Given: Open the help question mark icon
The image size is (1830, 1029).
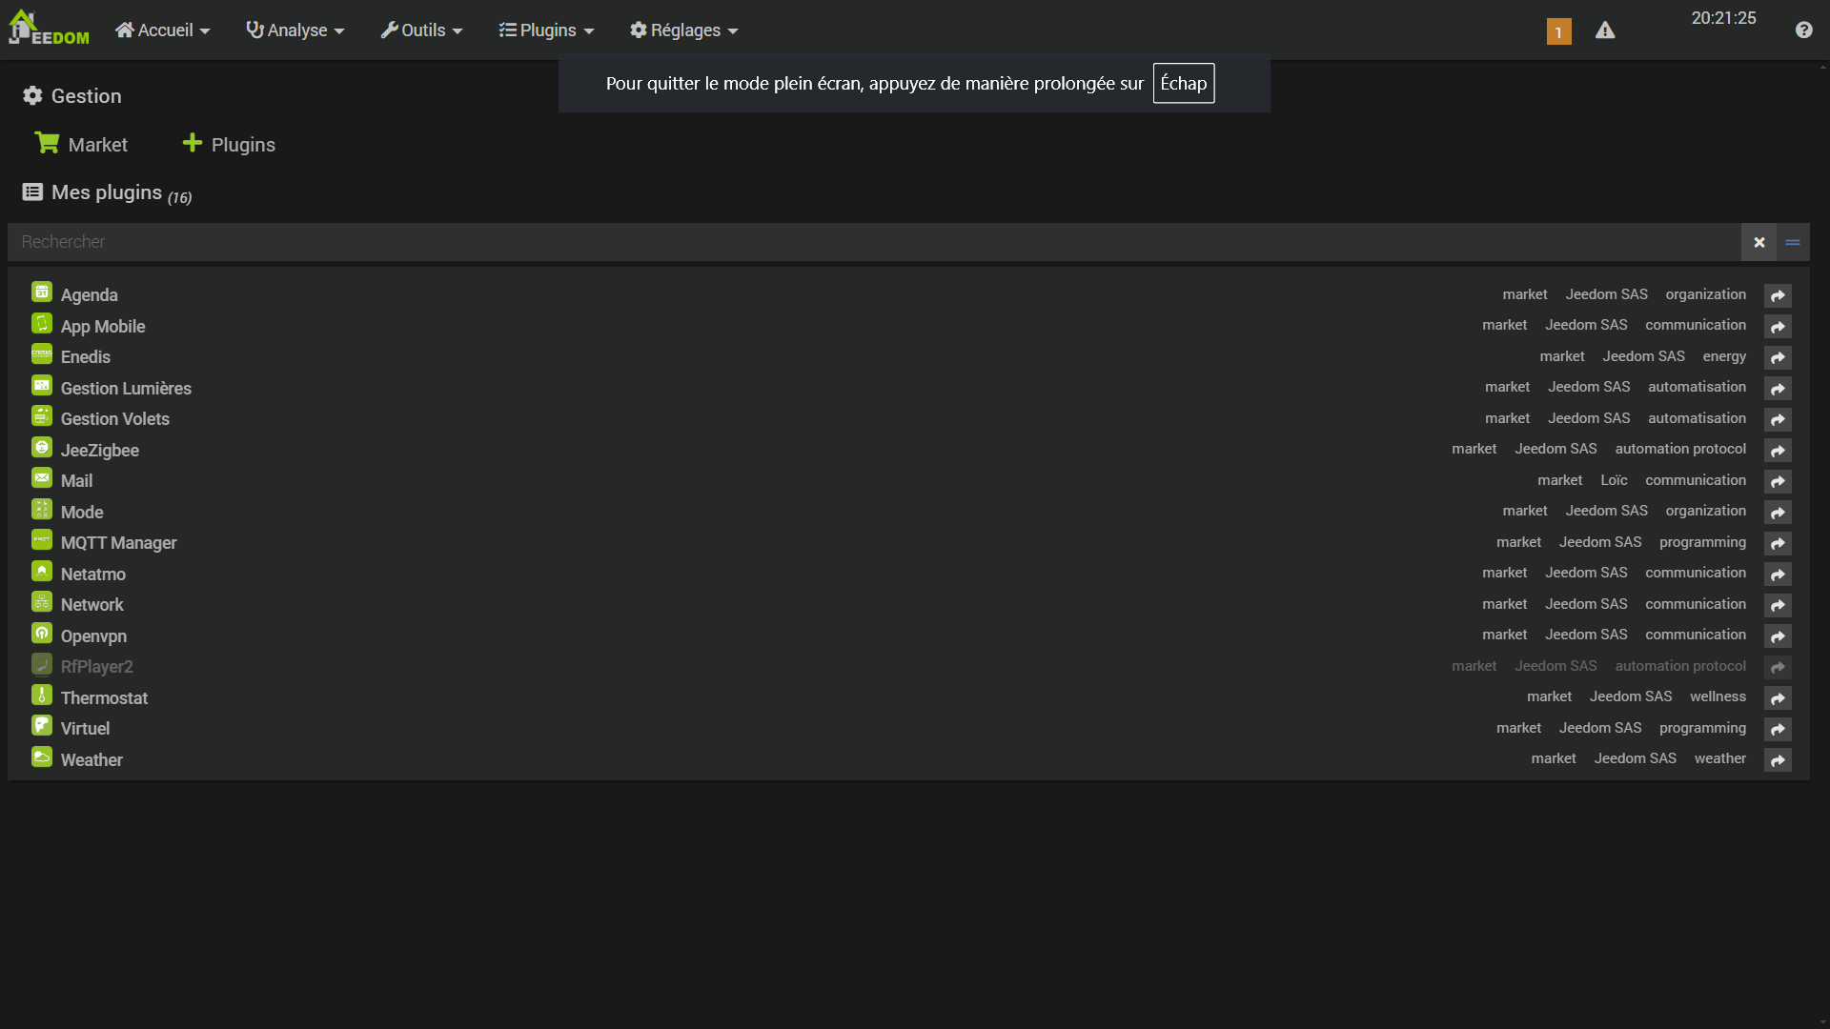Looking at the screenshot, I should tap(1803, 30).
